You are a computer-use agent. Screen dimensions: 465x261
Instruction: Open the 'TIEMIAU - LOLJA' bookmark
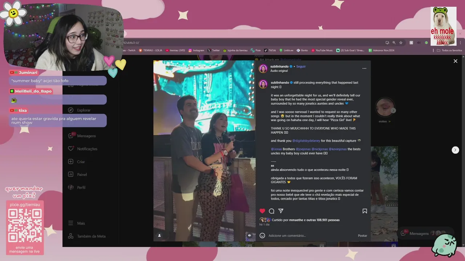pos(150,50)
